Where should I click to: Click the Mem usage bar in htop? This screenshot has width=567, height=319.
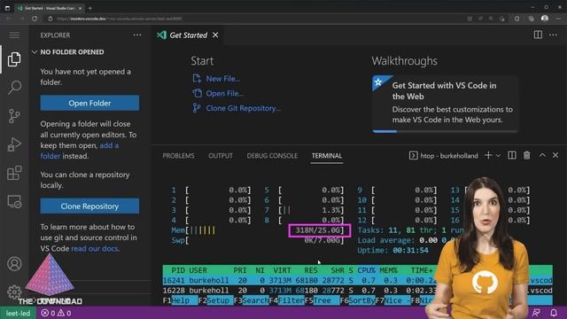[x=257, y=230]
